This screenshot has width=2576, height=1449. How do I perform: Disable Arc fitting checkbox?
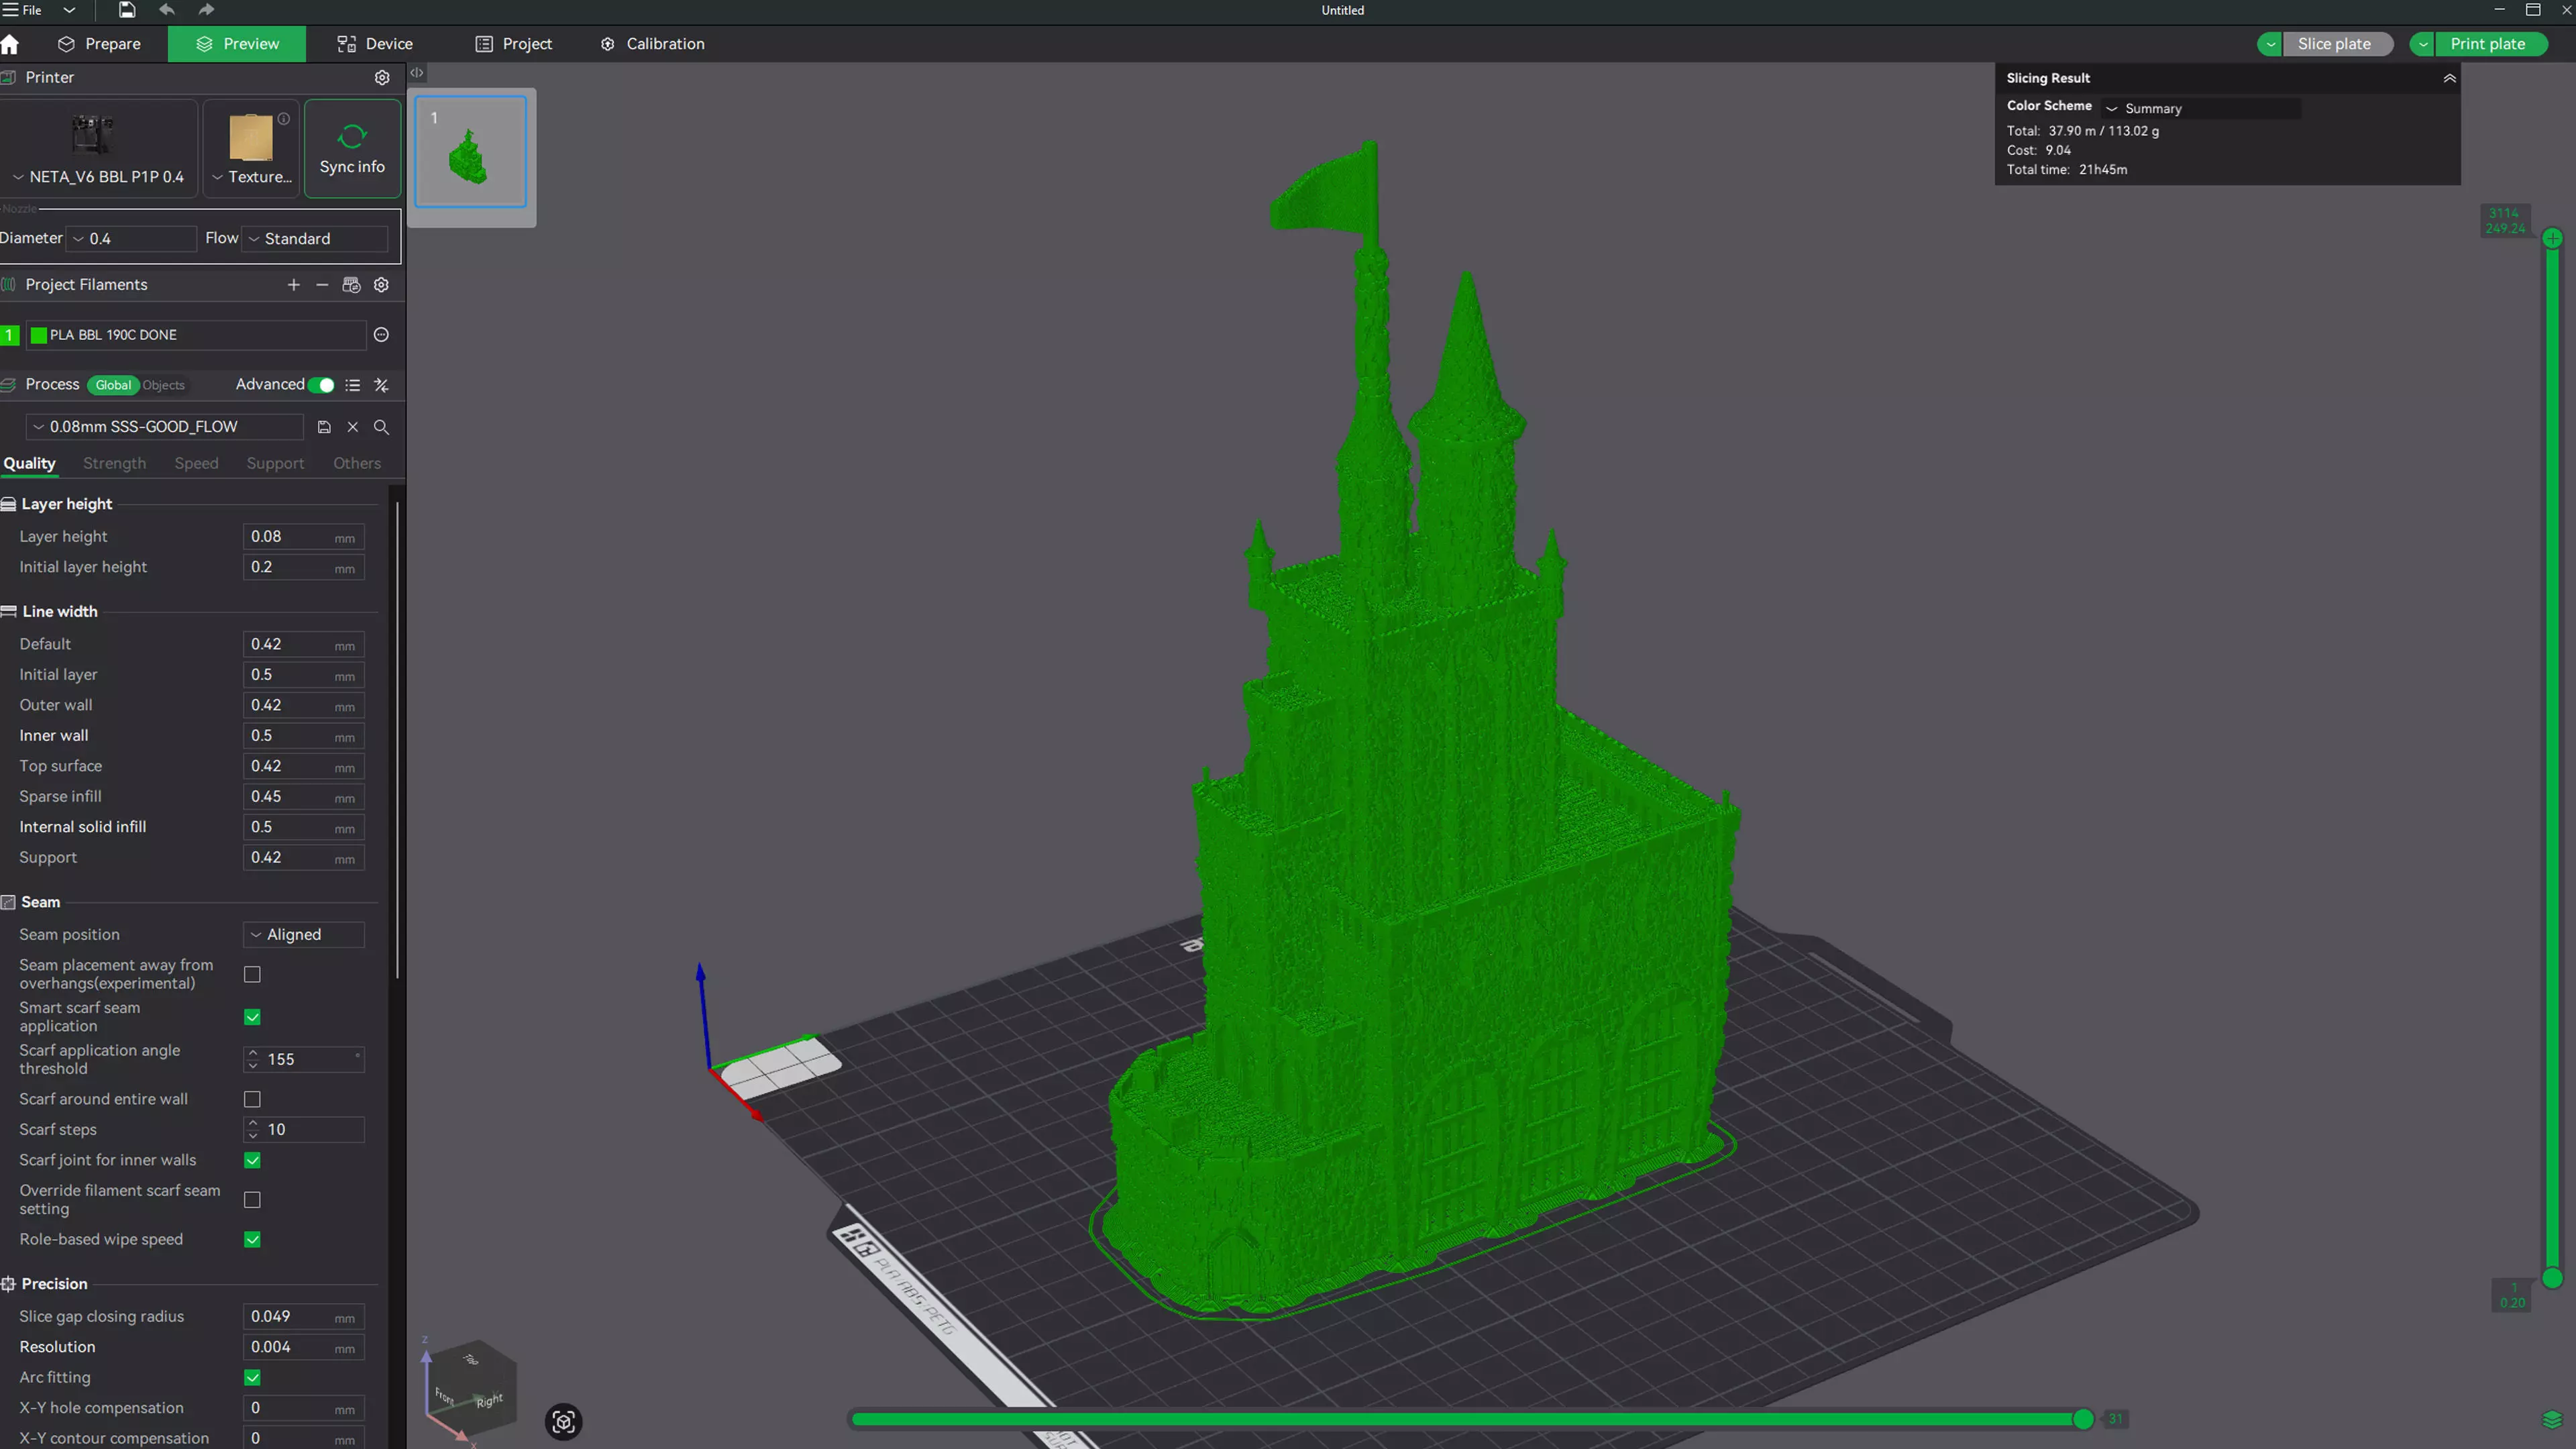(252, 1377)
